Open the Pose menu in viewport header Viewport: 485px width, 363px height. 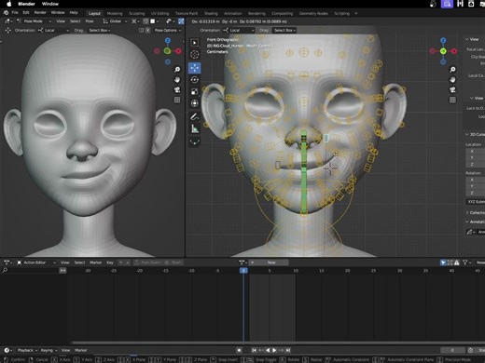pyautogui.click(x=90, y=21)
